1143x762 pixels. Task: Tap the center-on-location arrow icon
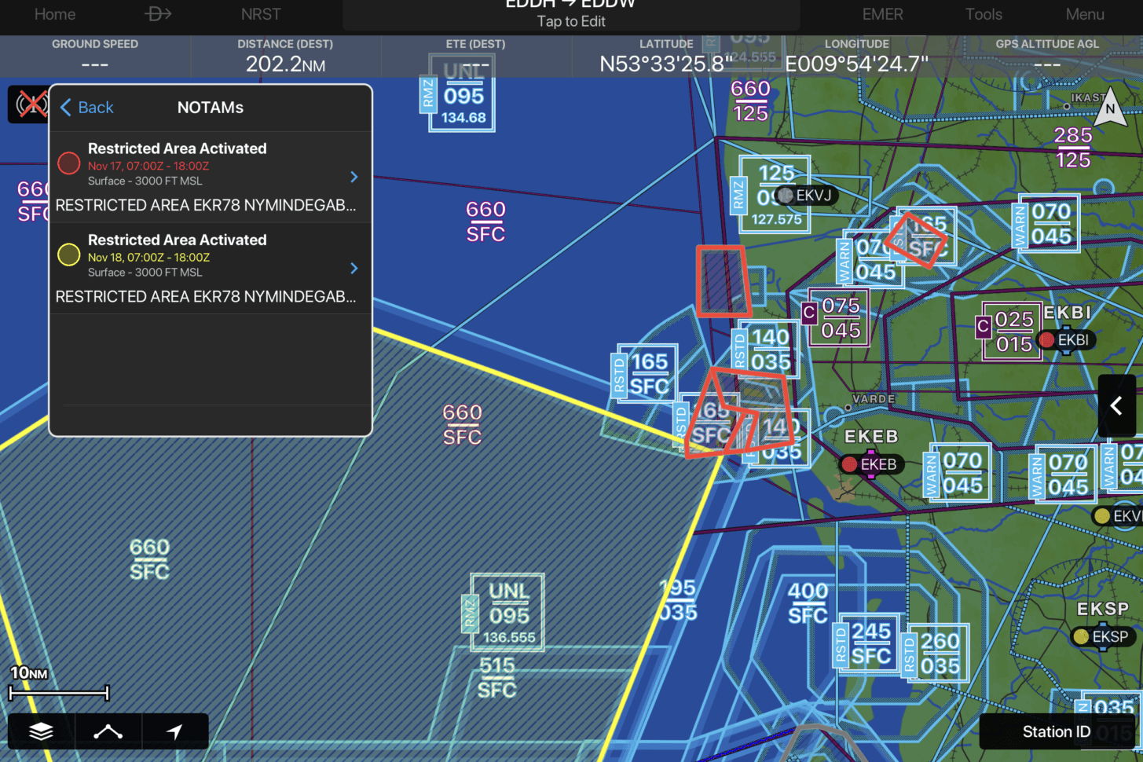pyautogui.click(x=175, y=731)
